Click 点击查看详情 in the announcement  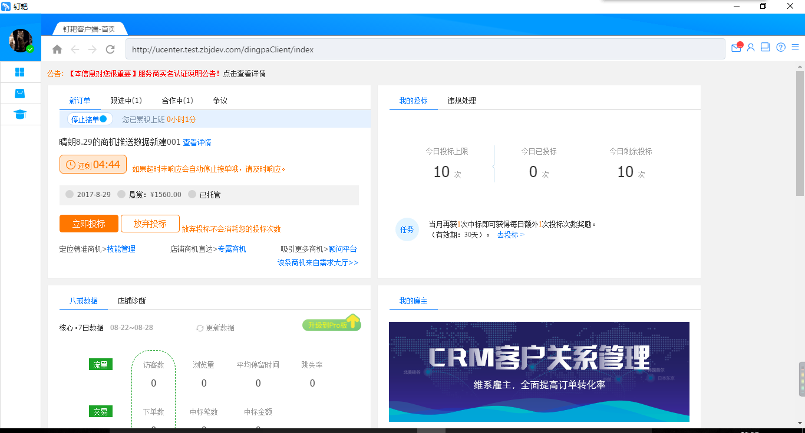point(244,74)
